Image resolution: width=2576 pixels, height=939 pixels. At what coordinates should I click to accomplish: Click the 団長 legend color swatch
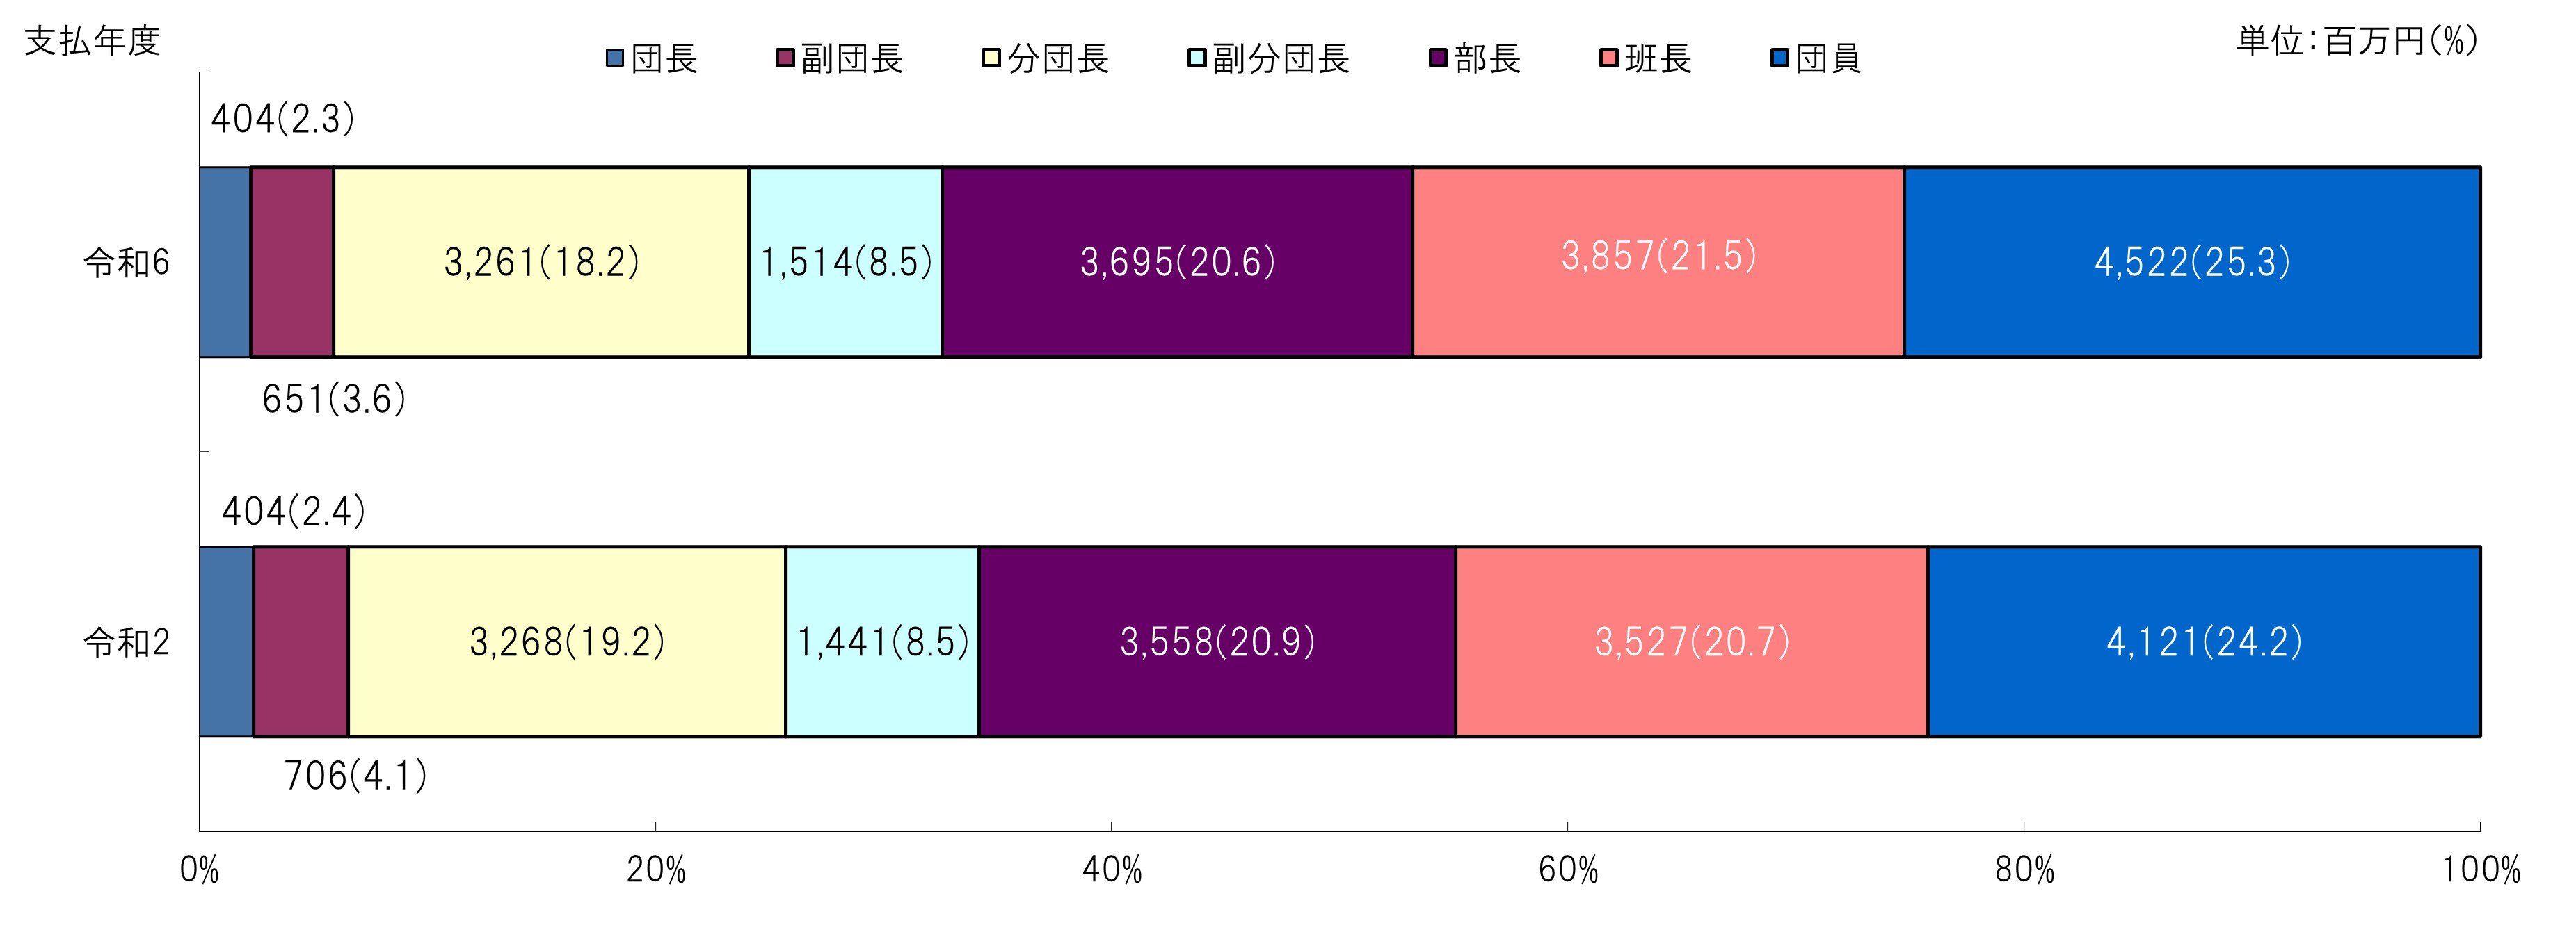click(x=615, y=58)
